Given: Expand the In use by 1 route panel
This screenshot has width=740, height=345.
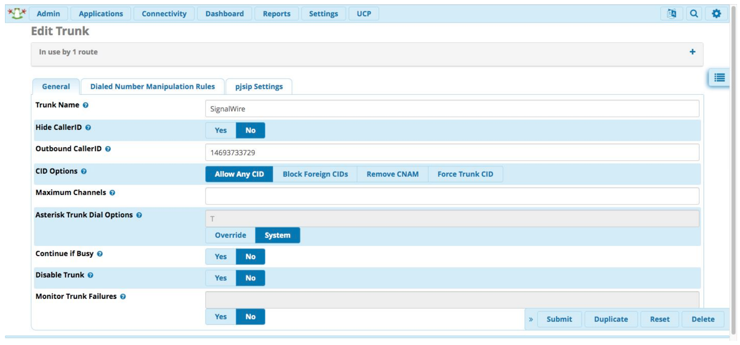Looking at the screenshot, I should click(692, 52).
